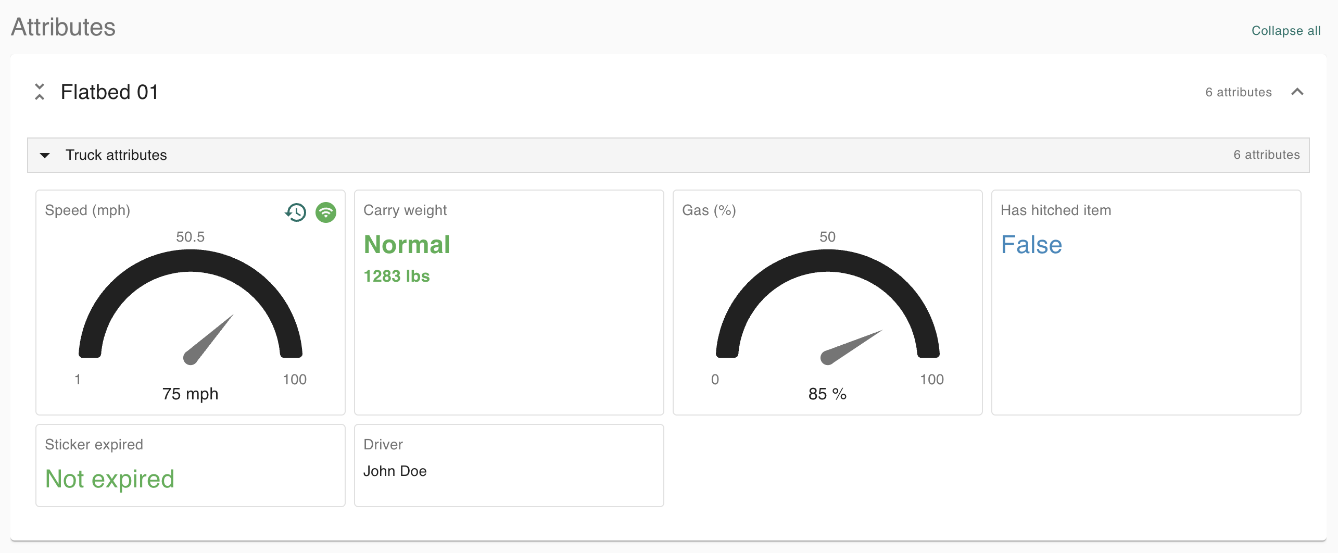Image resolution: width=1338 pixels, height=553 pixels.
Task: Click the Speed gauge needle
Action: (208, 340)
